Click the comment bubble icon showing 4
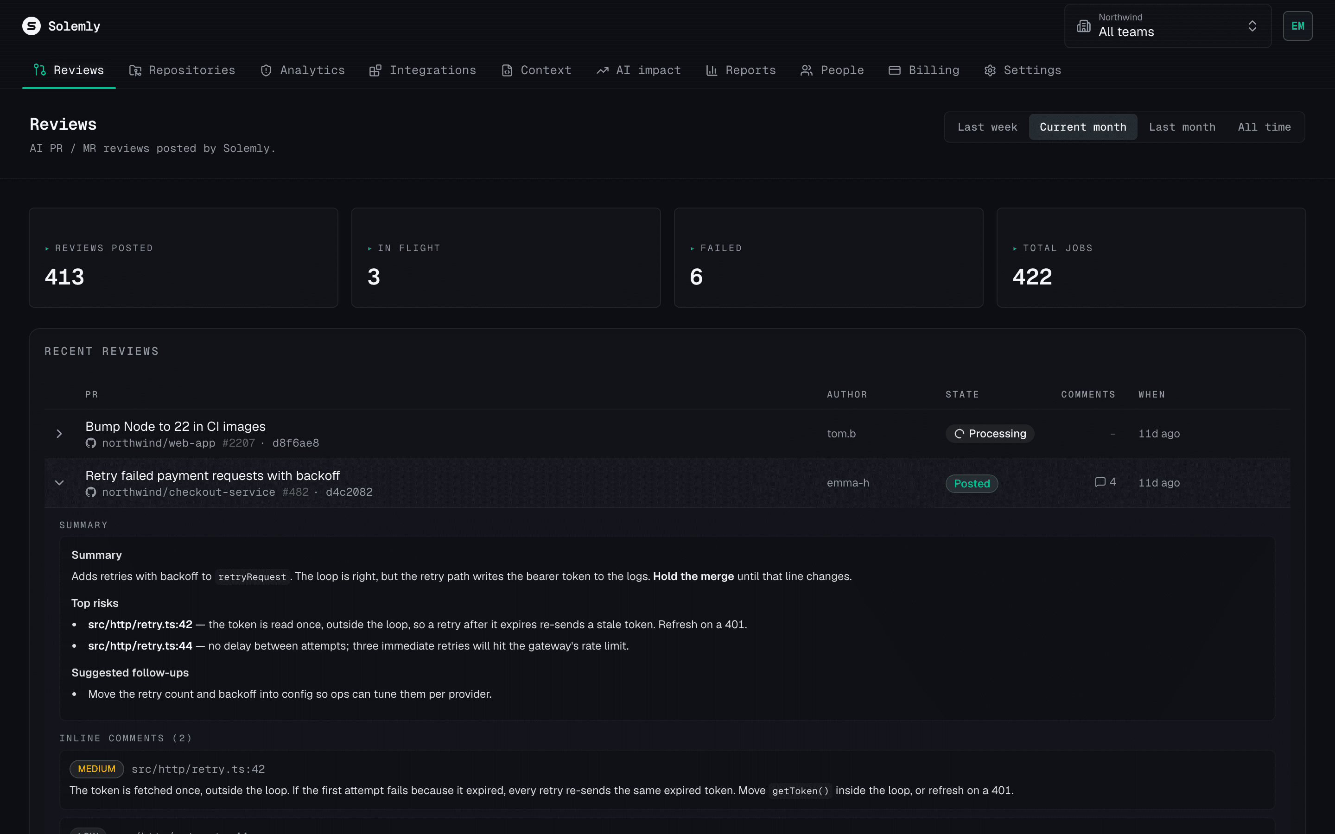The width and height of the screenshot is (1335, 834). [1100, 482]
